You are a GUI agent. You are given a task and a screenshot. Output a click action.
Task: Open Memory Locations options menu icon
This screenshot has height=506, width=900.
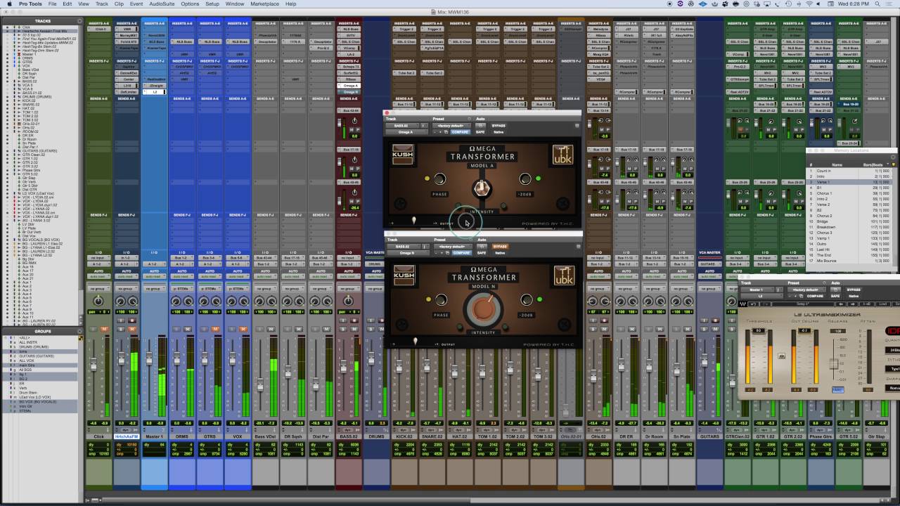click(893, 156)
